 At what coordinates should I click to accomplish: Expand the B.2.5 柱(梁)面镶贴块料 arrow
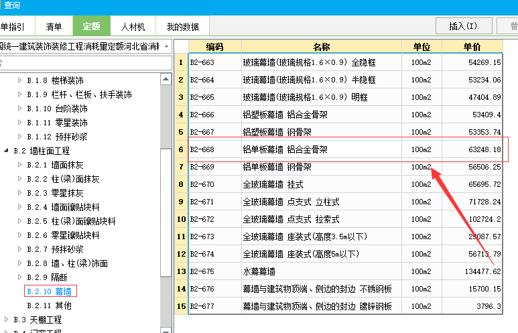click(19, 220)
